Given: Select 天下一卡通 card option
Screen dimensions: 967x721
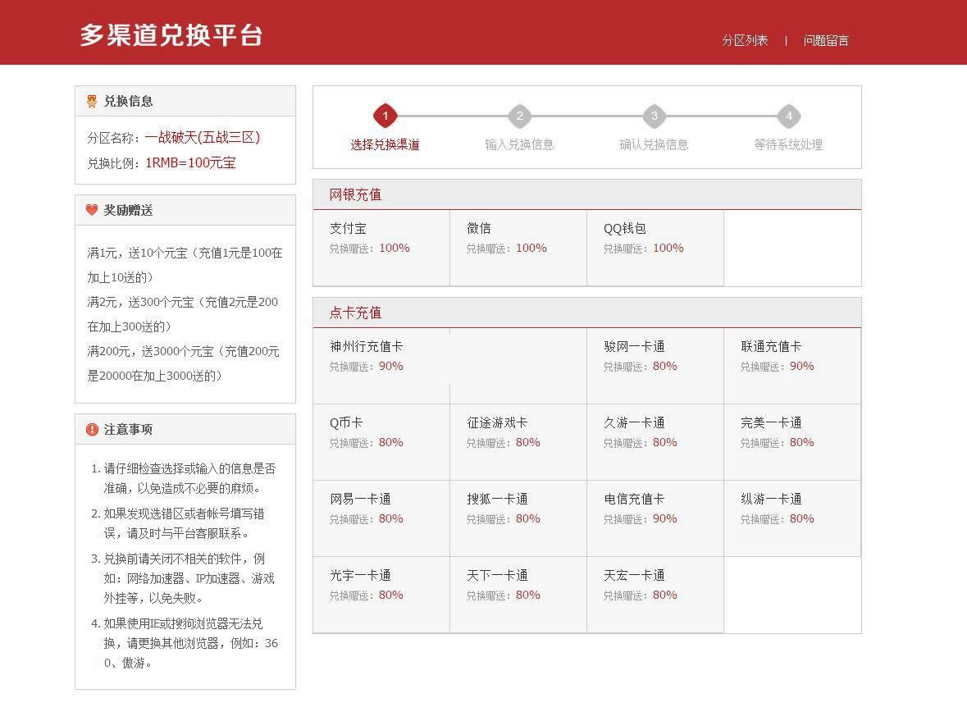Looking at the screenshot, I should (518, 596).
